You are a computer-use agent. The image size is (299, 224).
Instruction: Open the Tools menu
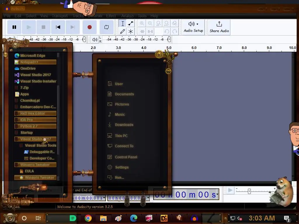[142, 16]
